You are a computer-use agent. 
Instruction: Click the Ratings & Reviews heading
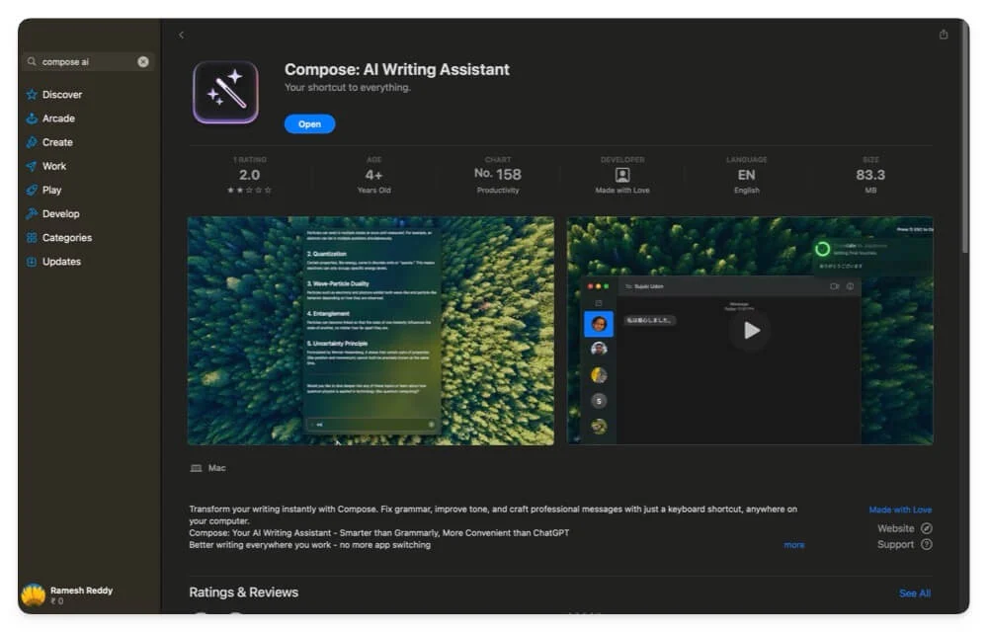244,592
